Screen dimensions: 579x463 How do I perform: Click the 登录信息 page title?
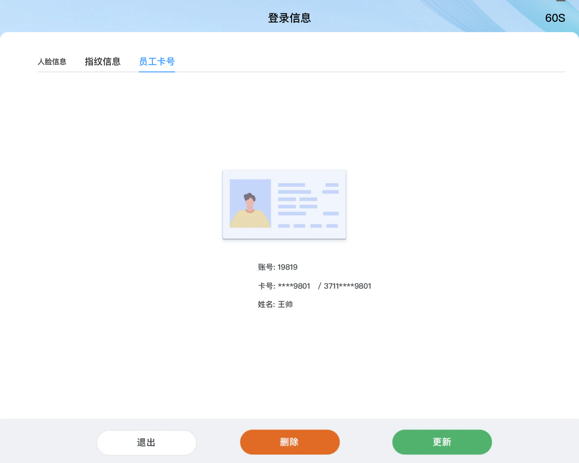point(289,18)
